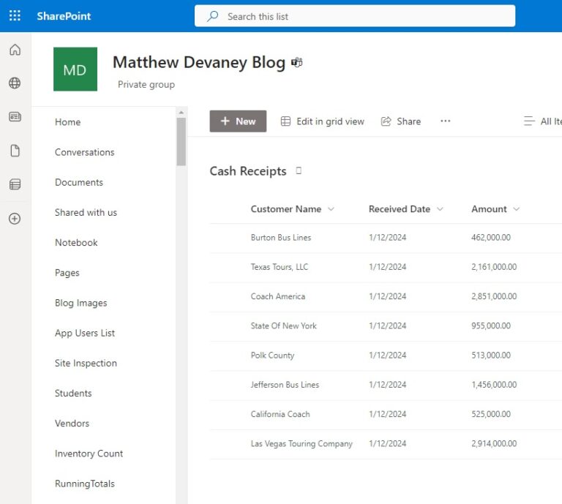Image resolution: width=562 pixels, height=504 pixels.
Task: Click the Share button
Action: pyautogui.click(x=401, y=121)
